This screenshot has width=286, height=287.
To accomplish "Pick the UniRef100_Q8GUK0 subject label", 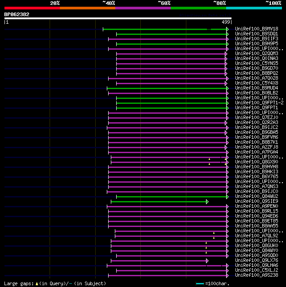I will 257,246.
